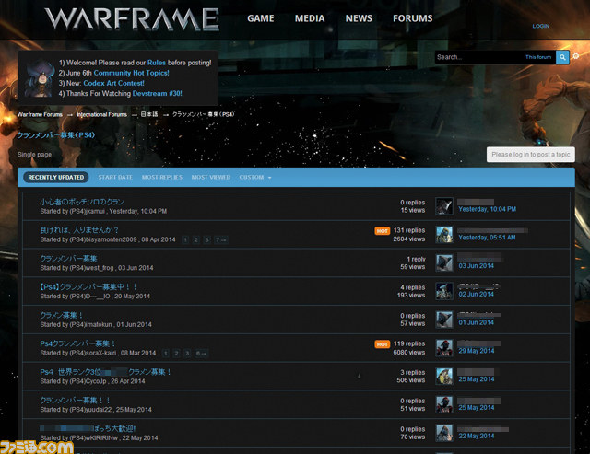Jump to page 7 of 良ければ topic
Viewport: 590px width, 454px height.
tap(220, 239)
